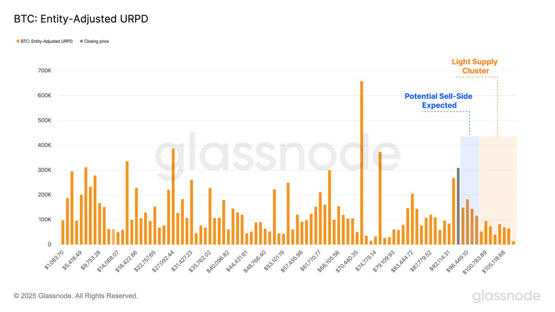The image size is (555, 312).
Task: Click the copyright Glassnode text
Action: (x=76, y=296)
